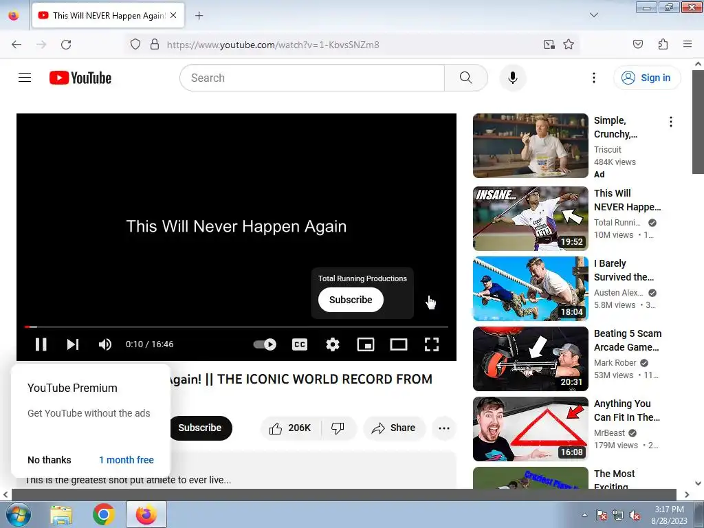Bookmark this page with star

tap(569, 45)
